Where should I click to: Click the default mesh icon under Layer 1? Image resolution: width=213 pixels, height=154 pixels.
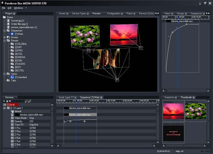12,111
